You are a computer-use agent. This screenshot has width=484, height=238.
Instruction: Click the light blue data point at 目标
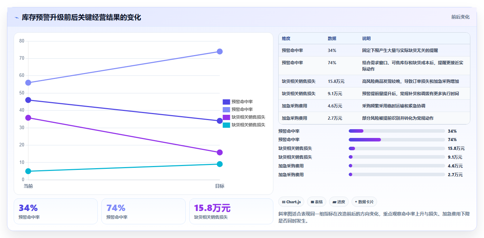coord(220,52)
